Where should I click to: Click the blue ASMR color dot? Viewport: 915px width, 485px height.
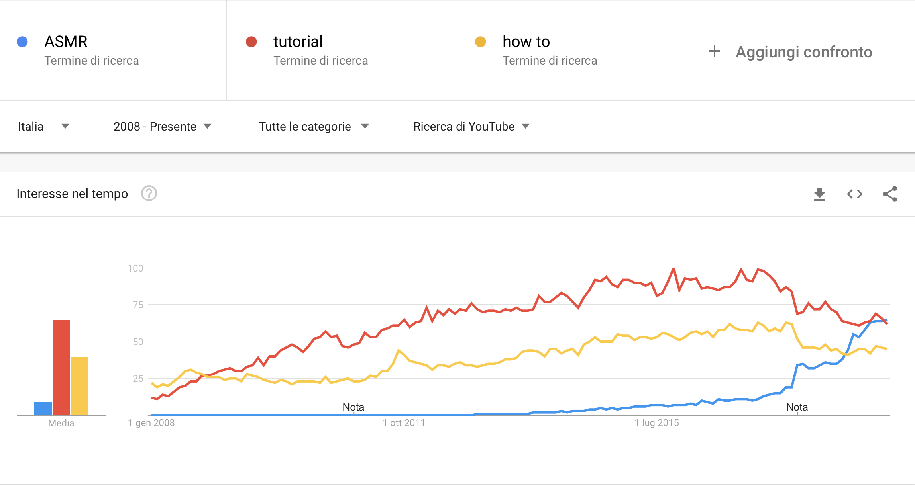tap(22, 42)
